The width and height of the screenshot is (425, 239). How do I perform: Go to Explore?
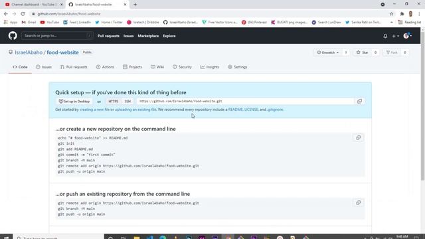click(169, 36)
